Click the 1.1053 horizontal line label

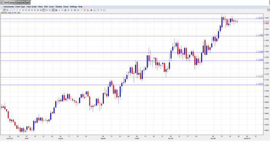[x=260, y=84]
